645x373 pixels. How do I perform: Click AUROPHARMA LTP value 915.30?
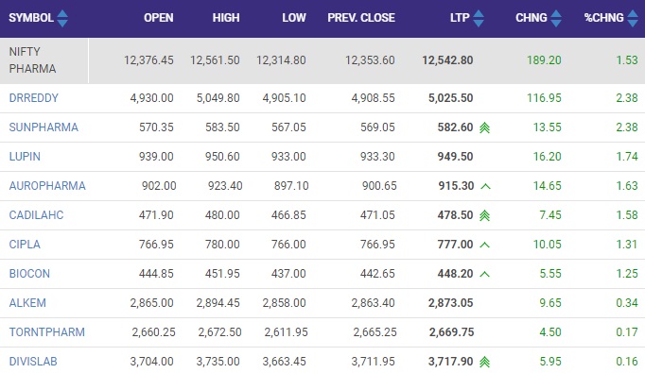[x=456, y=186]
